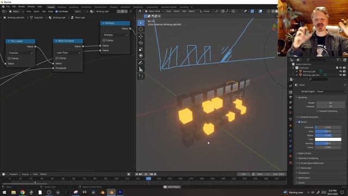Screen dimensions: 348x196
Task: Click the Blinking Light breadcrumb material
Action: pos(57,17)
